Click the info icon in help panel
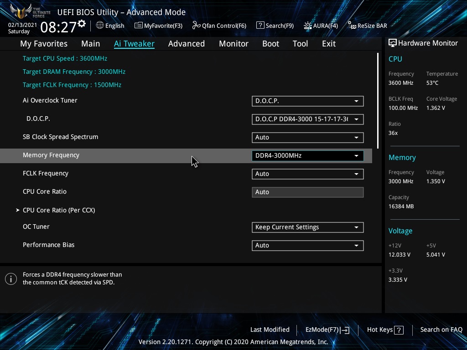This screenshot has width=467, height=350. [x=11, y=279]
